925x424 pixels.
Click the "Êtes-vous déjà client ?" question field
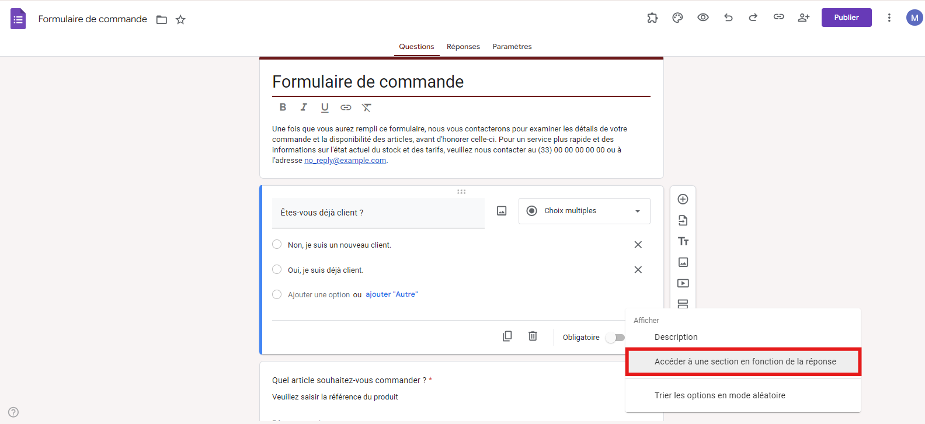pyautogui.click(x=378, y=213)
